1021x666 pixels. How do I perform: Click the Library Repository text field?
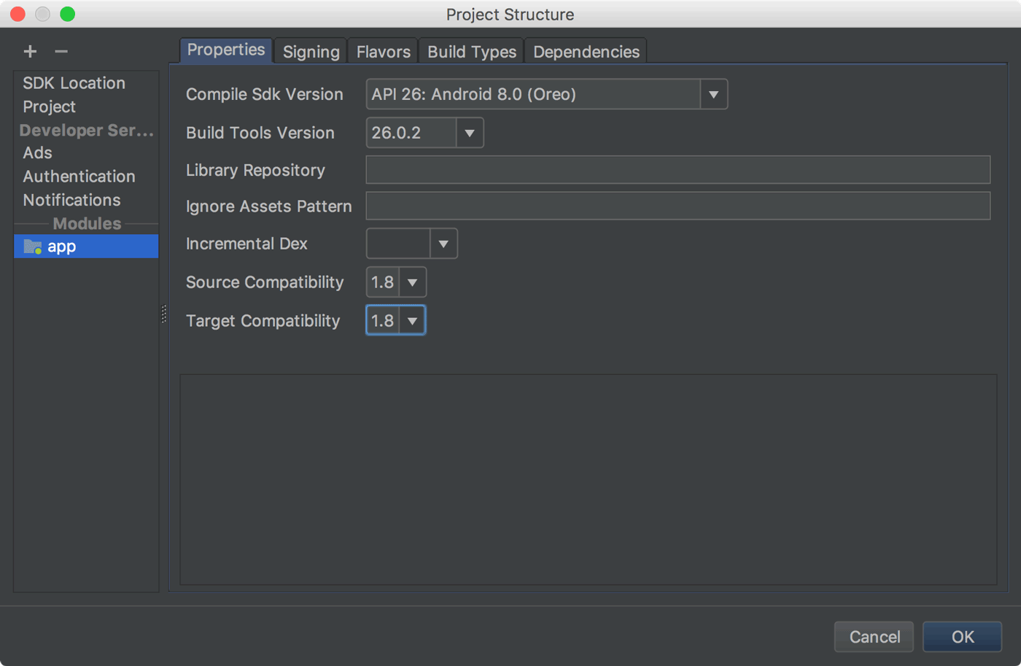pyautogui.click(x=678, y=170)
